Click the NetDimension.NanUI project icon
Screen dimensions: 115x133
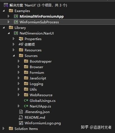16,33
